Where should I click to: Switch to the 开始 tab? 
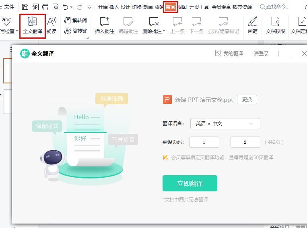pos(103,7)
